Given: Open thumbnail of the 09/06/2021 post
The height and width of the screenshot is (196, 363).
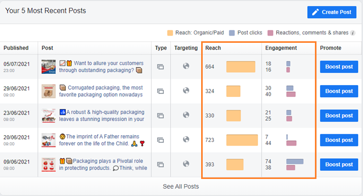Looking at the screenshot, I should [49, 165].
